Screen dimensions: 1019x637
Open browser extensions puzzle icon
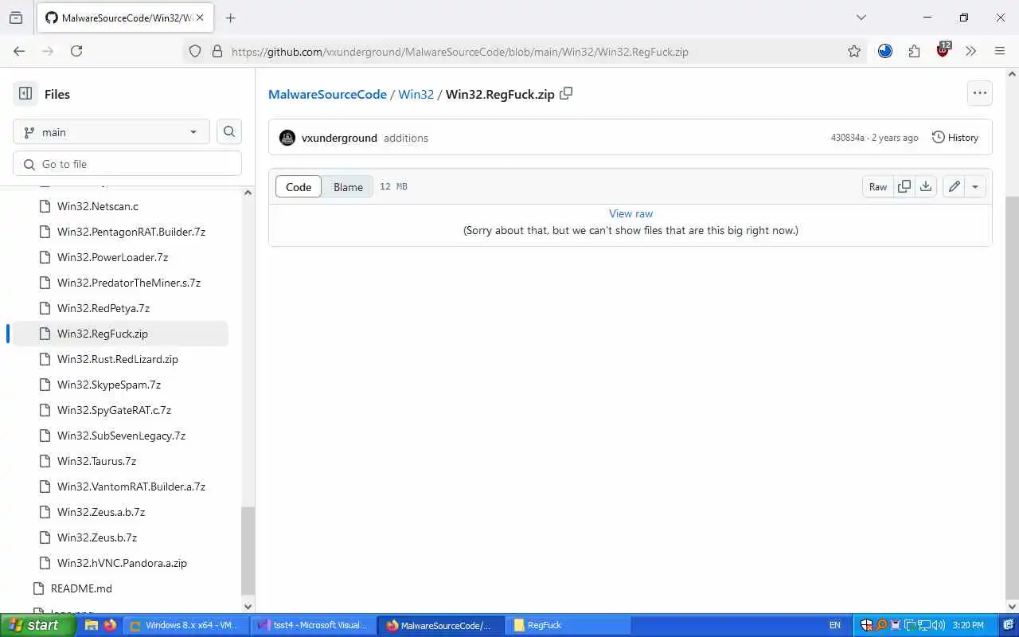point(914,51)
